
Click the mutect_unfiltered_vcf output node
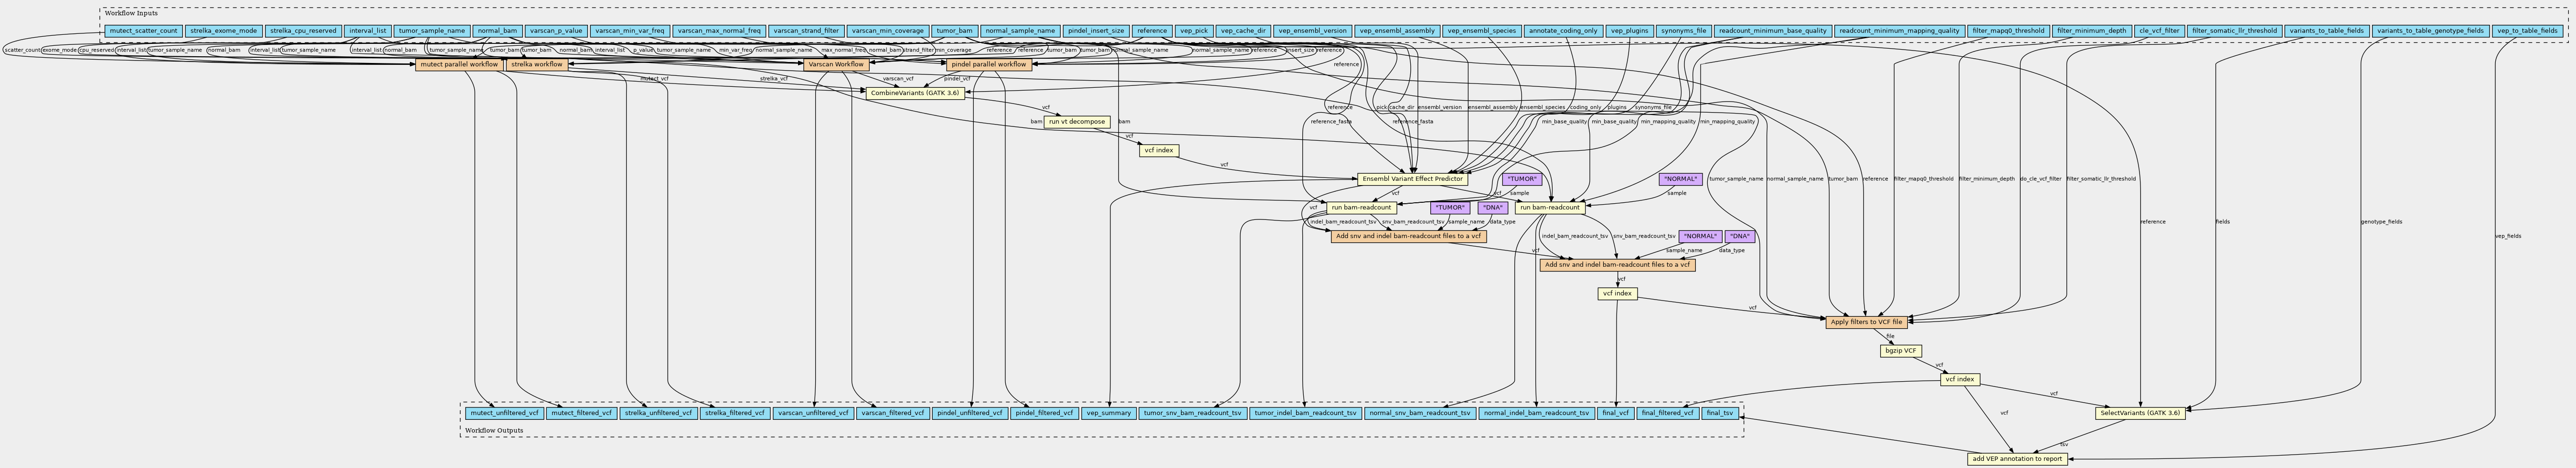pos(504,412)
